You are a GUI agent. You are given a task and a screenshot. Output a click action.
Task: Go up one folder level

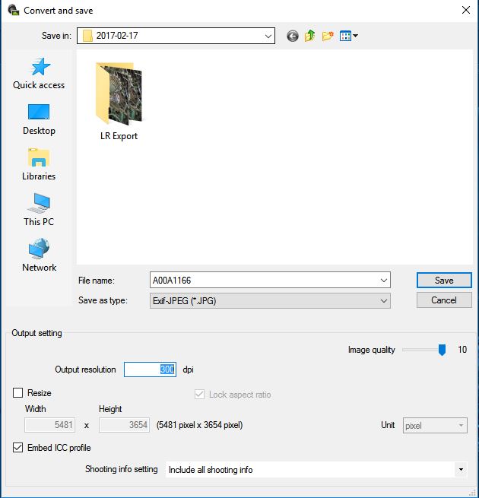pos(310,36)
